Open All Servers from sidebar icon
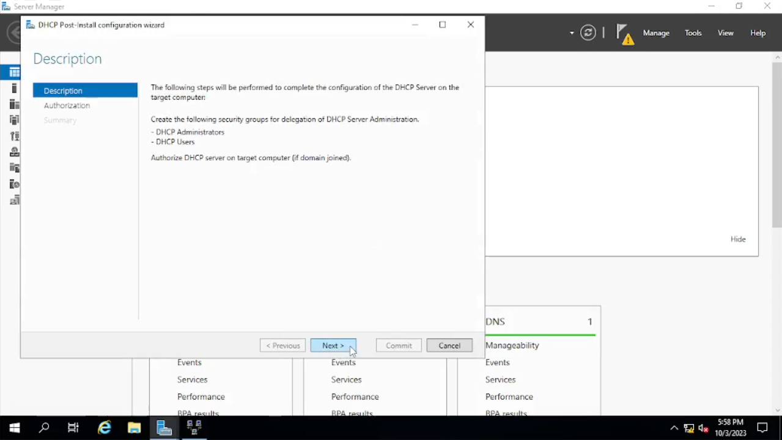Screen dimensions: 782x440 pos(14,105)
